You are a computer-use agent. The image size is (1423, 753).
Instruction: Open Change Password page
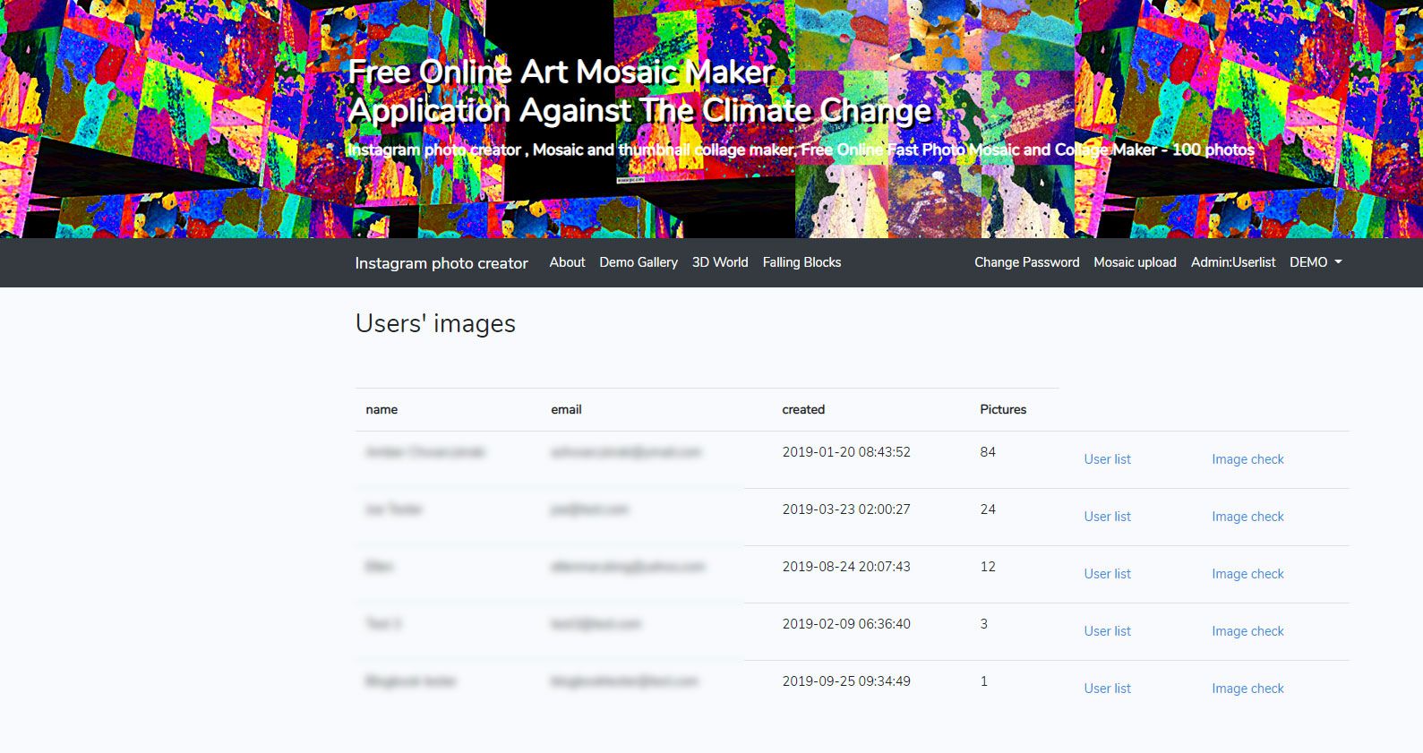1026,262
